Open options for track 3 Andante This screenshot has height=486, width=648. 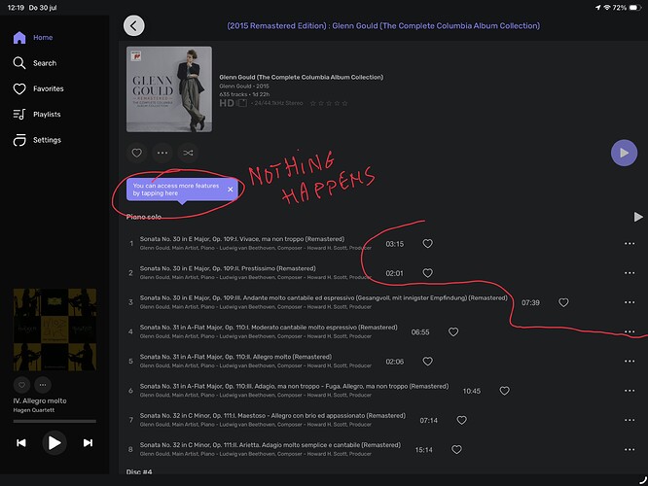pos(630,302)
